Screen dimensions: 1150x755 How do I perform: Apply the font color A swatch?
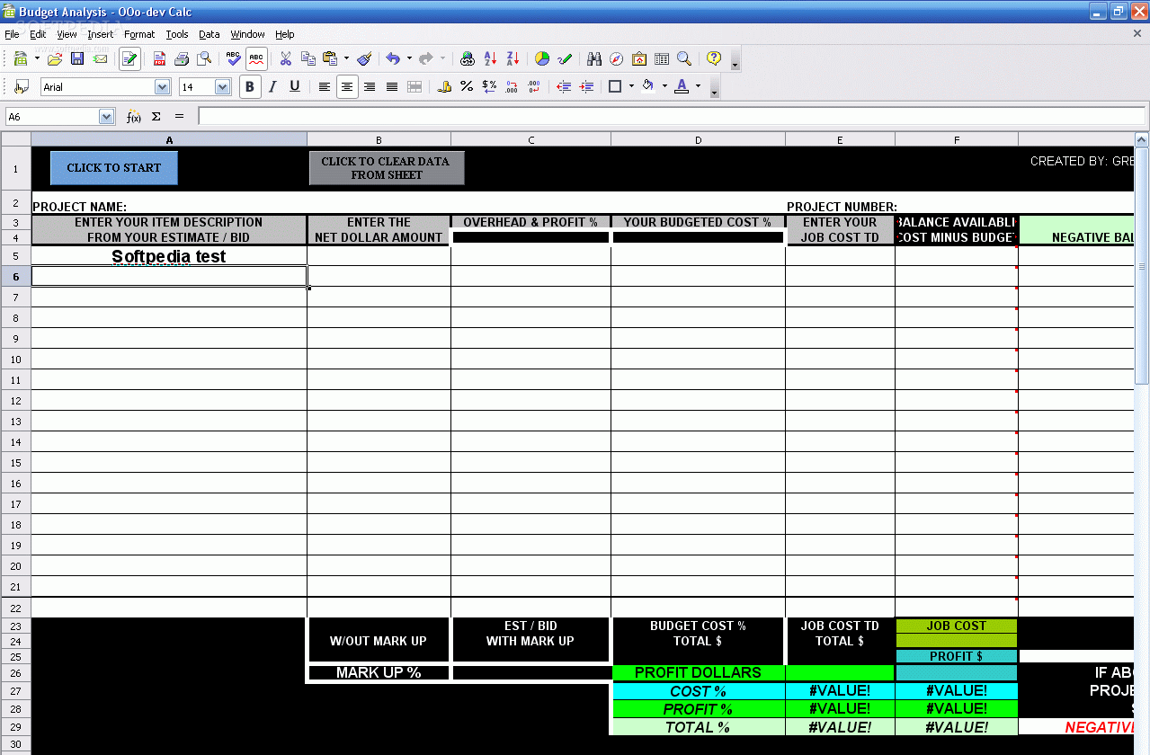pyautogui.click(x=681, y=86)
